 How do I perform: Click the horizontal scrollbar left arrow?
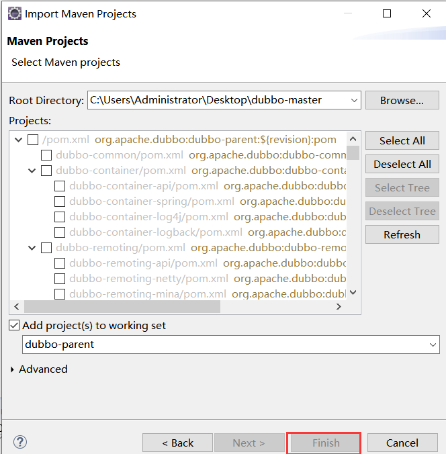17,307
